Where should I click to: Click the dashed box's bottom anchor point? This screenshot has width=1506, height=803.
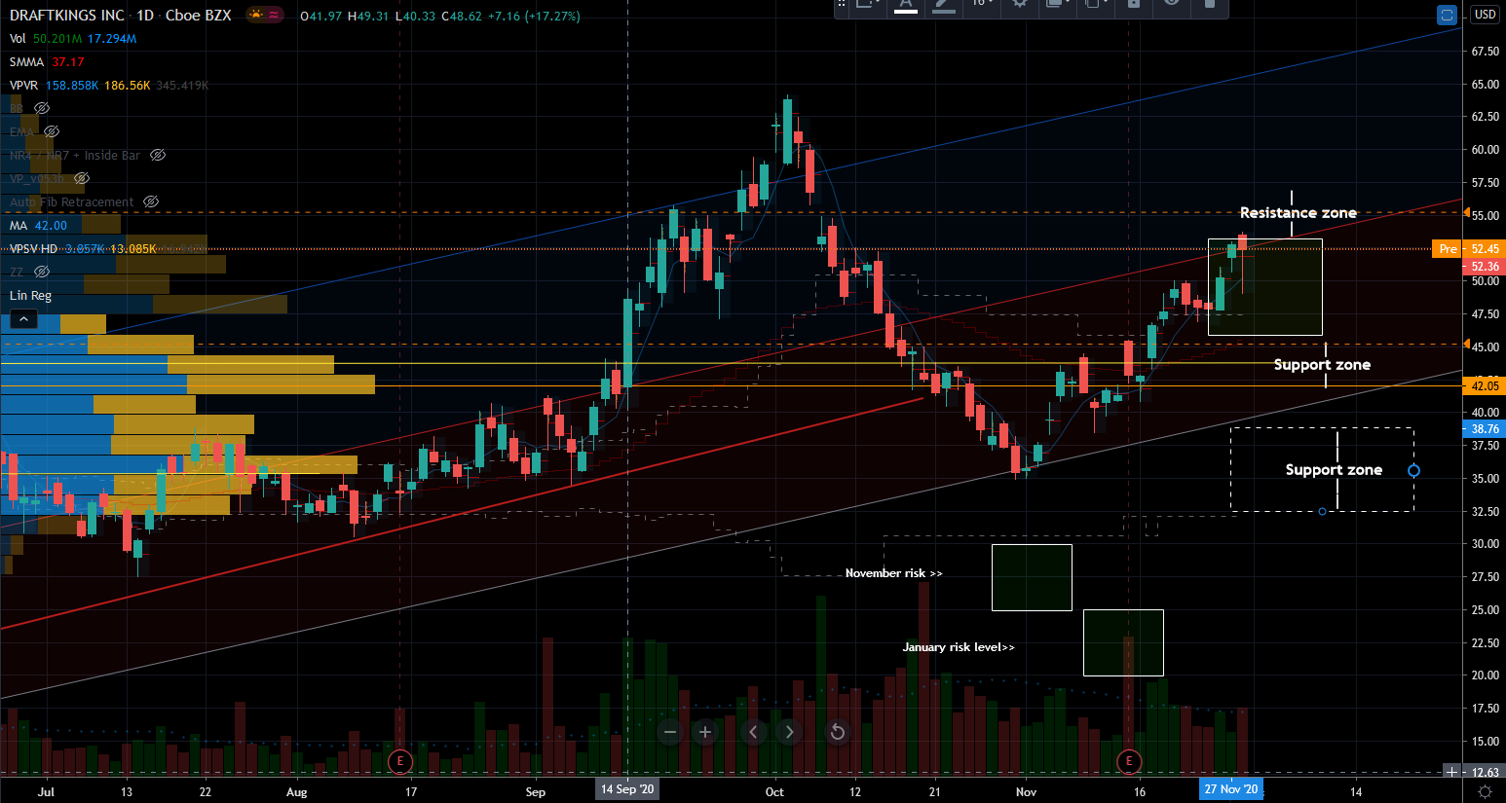click(1322, 511)
